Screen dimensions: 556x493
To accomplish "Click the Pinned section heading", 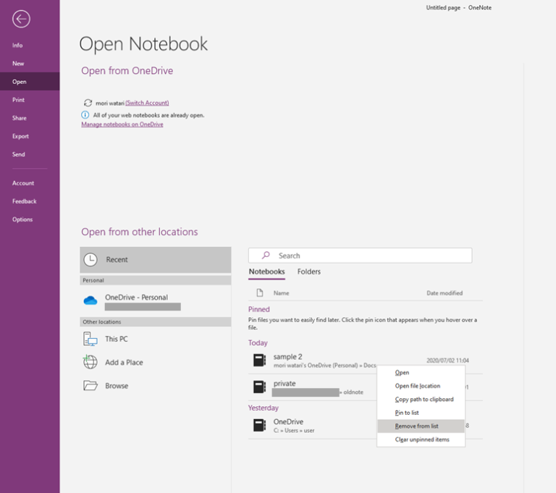I will coord(259,309).
